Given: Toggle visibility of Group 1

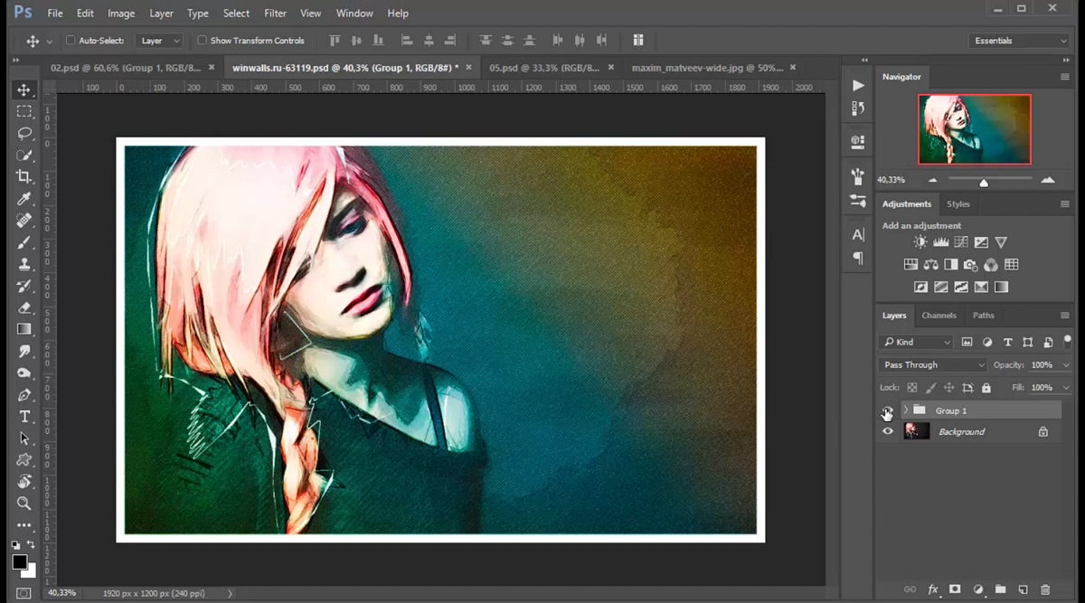Looking at the screenshot, I should 888,410.
